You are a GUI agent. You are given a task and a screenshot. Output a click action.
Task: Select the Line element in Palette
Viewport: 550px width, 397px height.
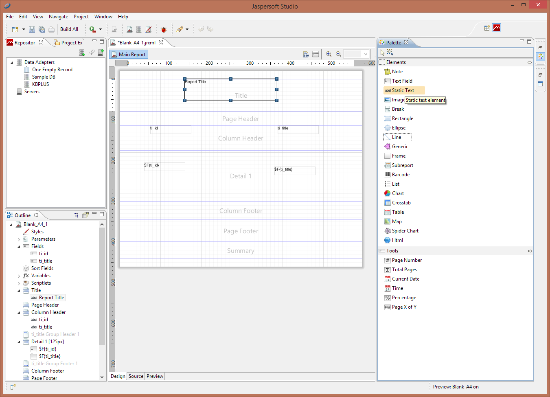click(x=398, y=137)
